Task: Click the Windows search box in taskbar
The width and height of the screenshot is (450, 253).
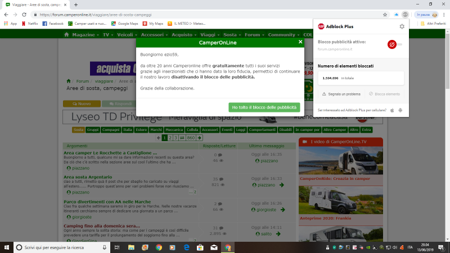Action: [x=56, y=247]
